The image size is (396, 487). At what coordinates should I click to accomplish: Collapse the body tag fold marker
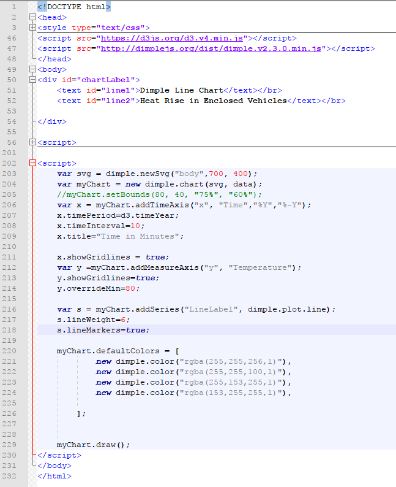32,69
